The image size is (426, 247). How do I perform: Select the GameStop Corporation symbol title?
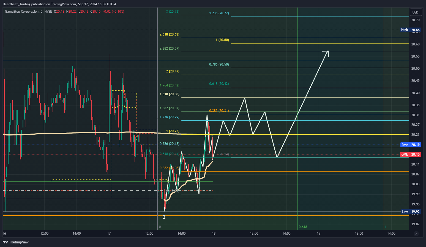[x=22, y=12]
